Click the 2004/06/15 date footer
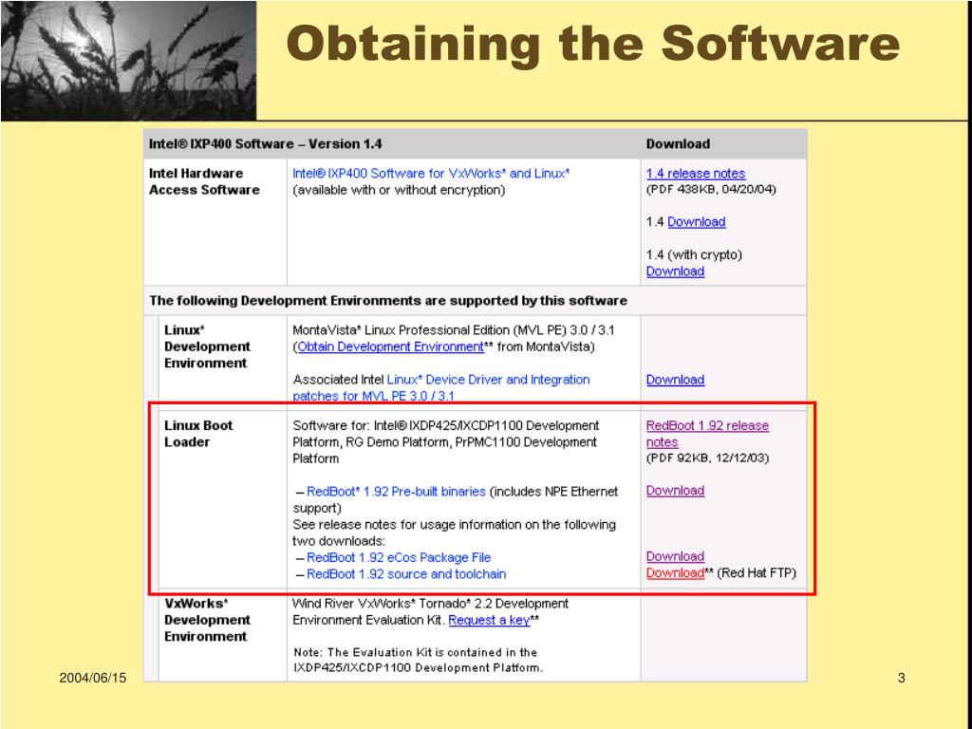Screen dimensions: 972x729 92,678
